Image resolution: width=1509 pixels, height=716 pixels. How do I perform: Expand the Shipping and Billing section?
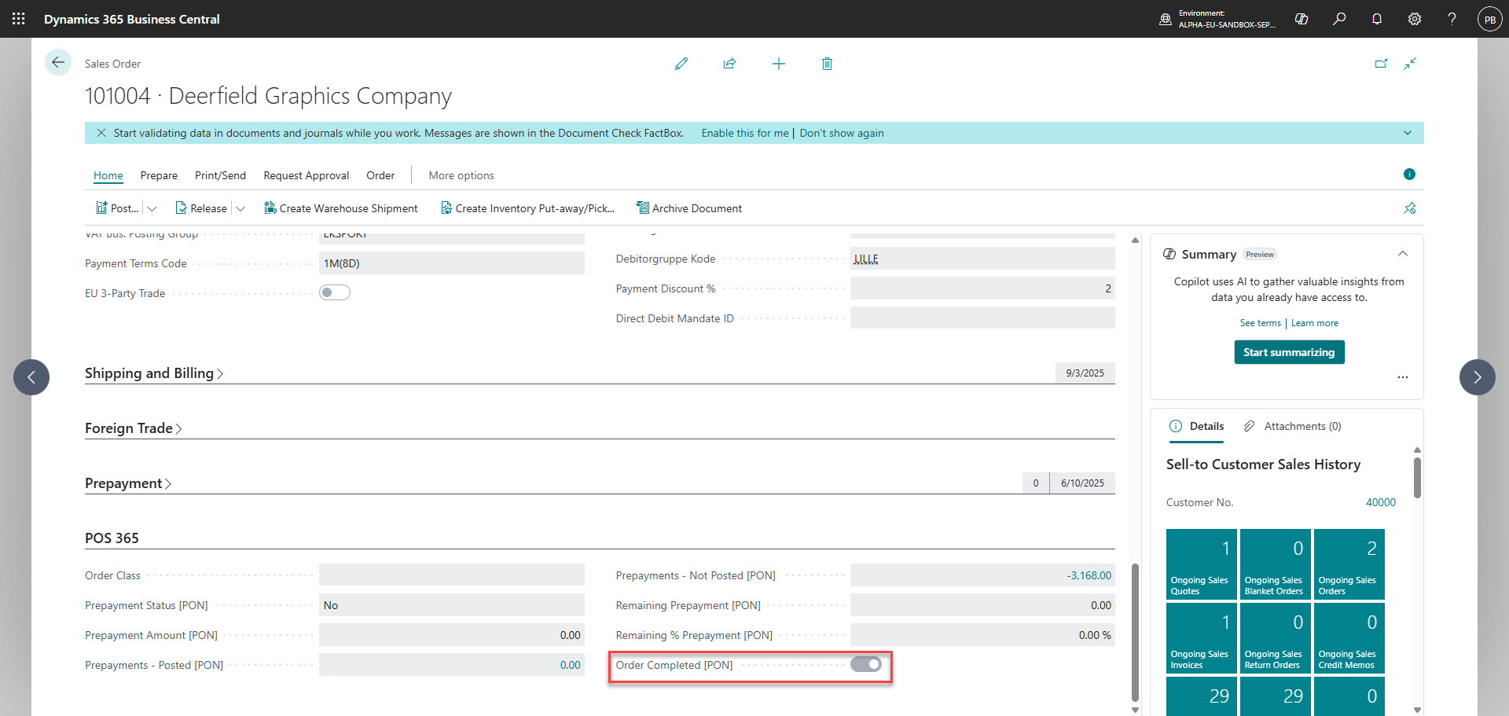154,373
